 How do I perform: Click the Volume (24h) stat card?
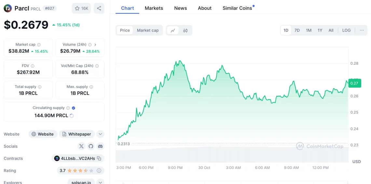pos(80,48)
